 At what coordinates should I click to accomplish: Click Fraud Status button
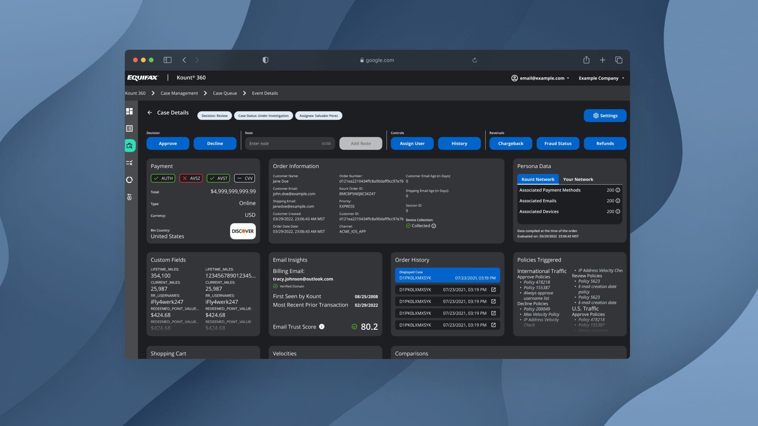click(x=558, y=144)
